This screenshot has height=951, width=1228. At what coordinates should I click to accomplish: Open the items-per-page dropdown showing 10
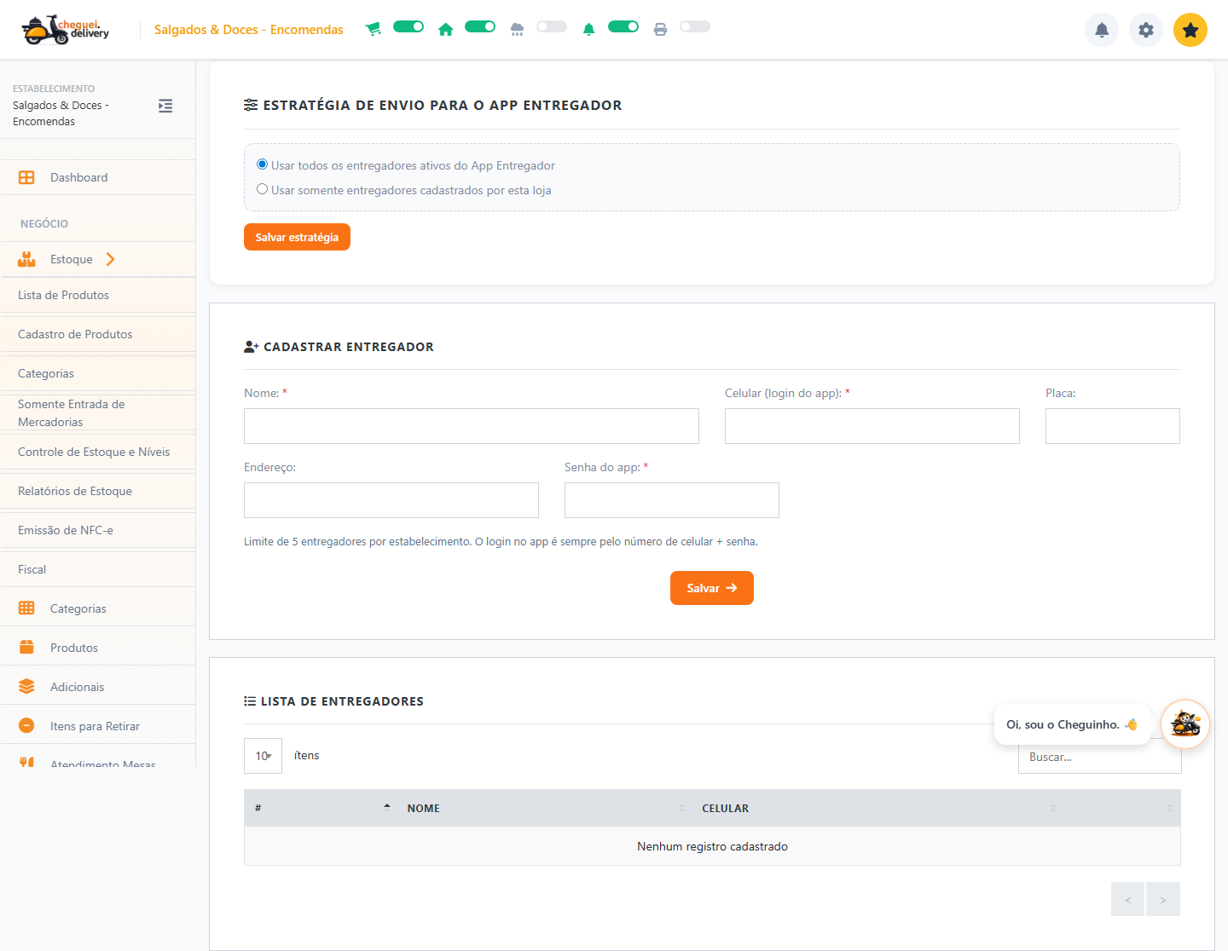(x=263, y=756)
